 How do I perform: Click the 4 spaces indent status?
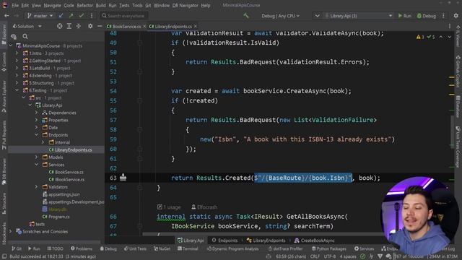click(x=348, y=256)
